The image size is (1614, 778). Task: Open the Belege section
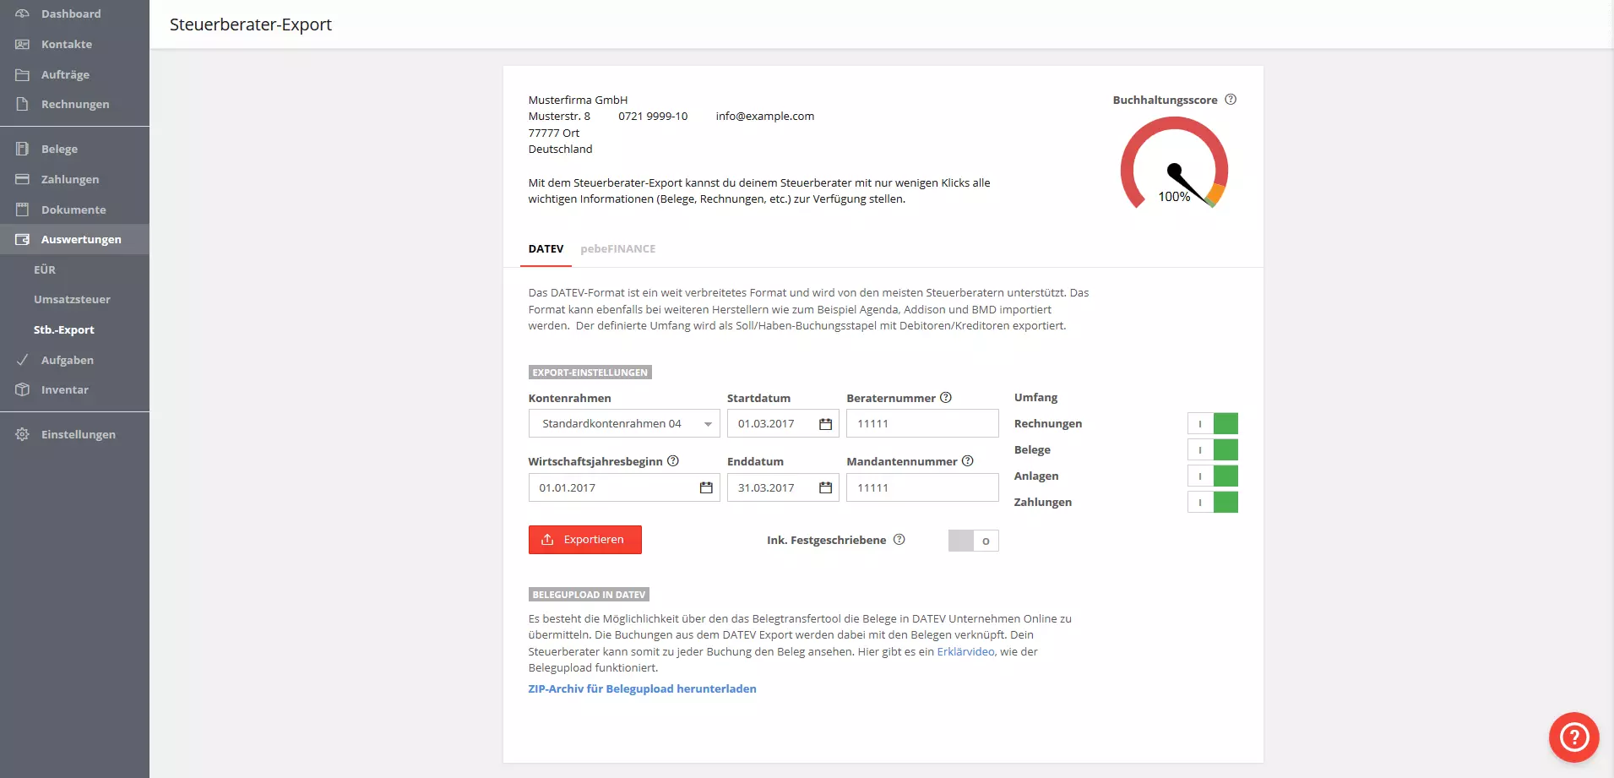[58, 149]
